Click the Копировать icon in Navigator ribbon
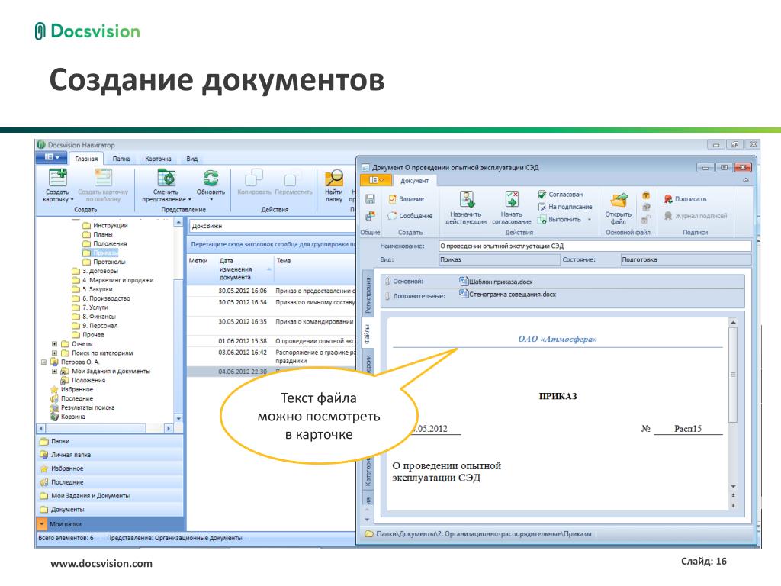 [x=254, y=178]
